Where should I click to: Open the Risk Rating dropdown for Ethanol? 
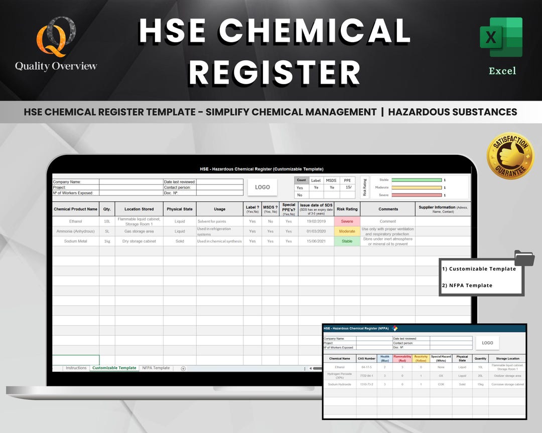(347, 221)
